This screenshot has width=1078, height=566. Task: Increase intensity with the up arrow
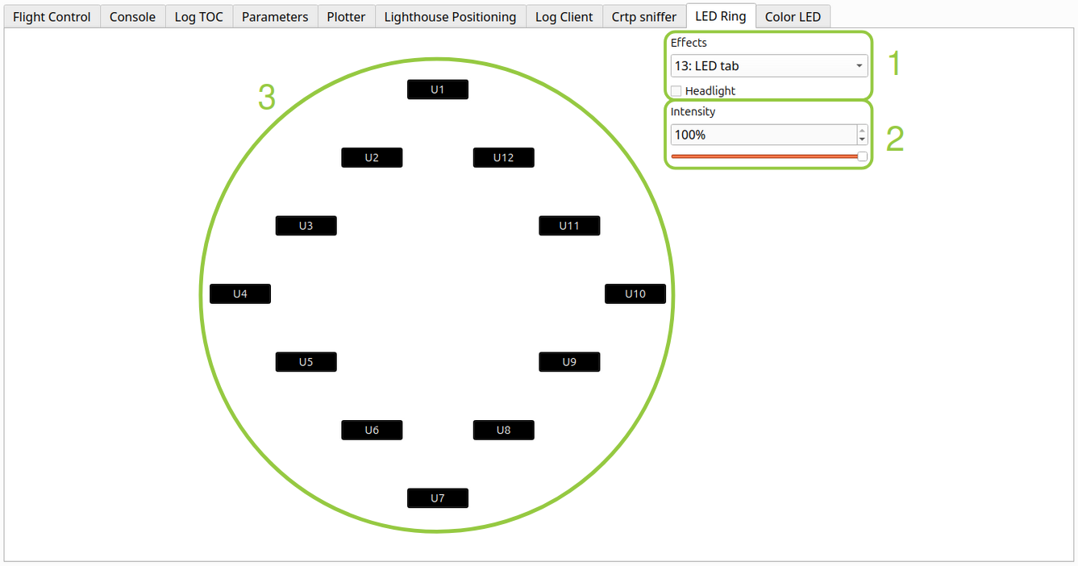(862, 130)
